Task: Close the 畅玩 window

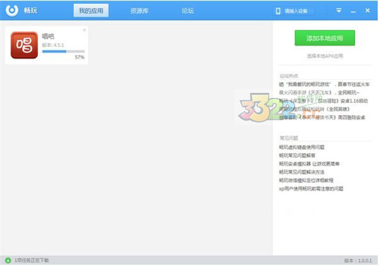Action: [368, 10]
